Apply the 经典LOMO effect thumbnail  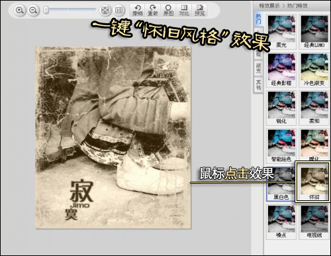tap(314, 32)
